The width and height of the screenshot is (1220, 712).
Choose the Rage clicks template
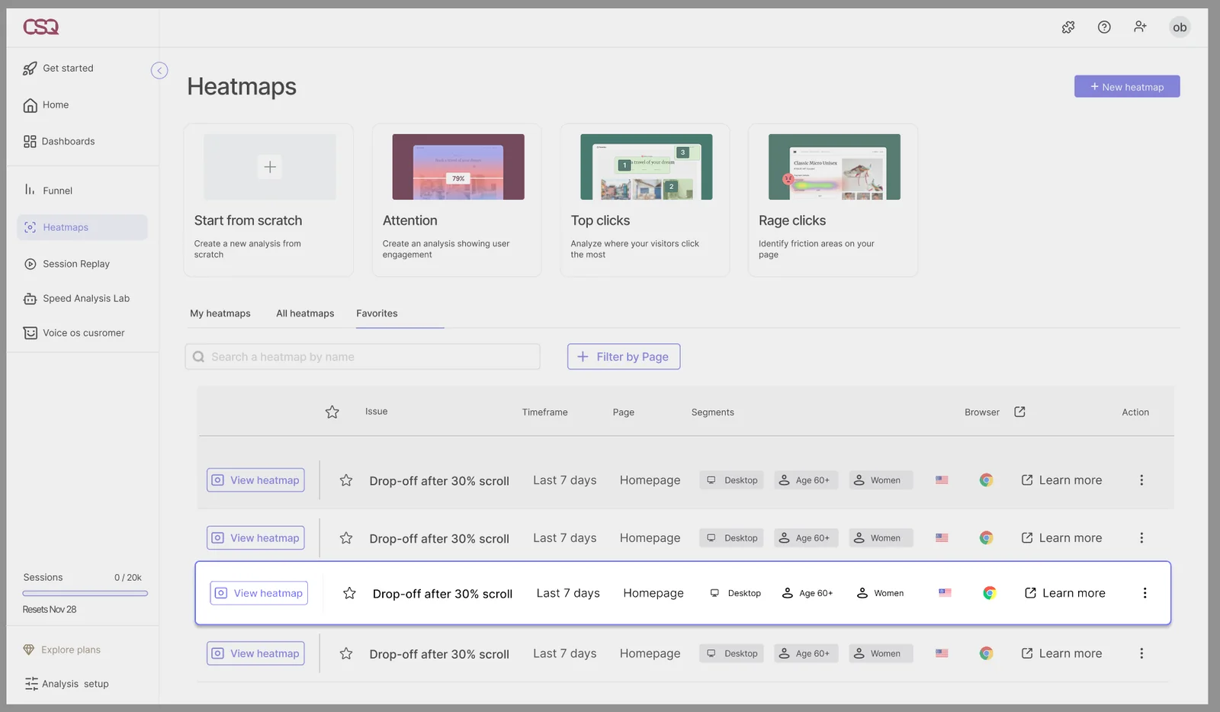[833, 200]
